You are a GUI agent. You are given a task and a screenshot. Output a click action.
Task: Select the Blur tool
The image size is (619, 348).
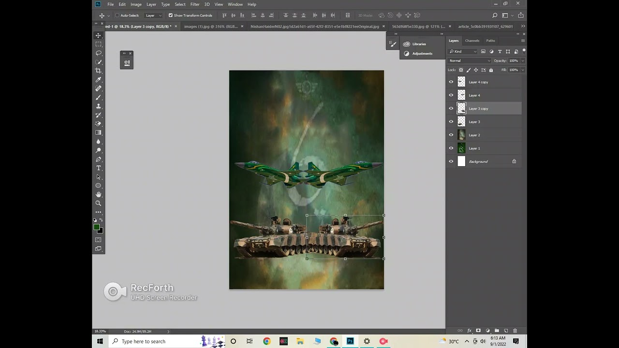tap(98, 142)
